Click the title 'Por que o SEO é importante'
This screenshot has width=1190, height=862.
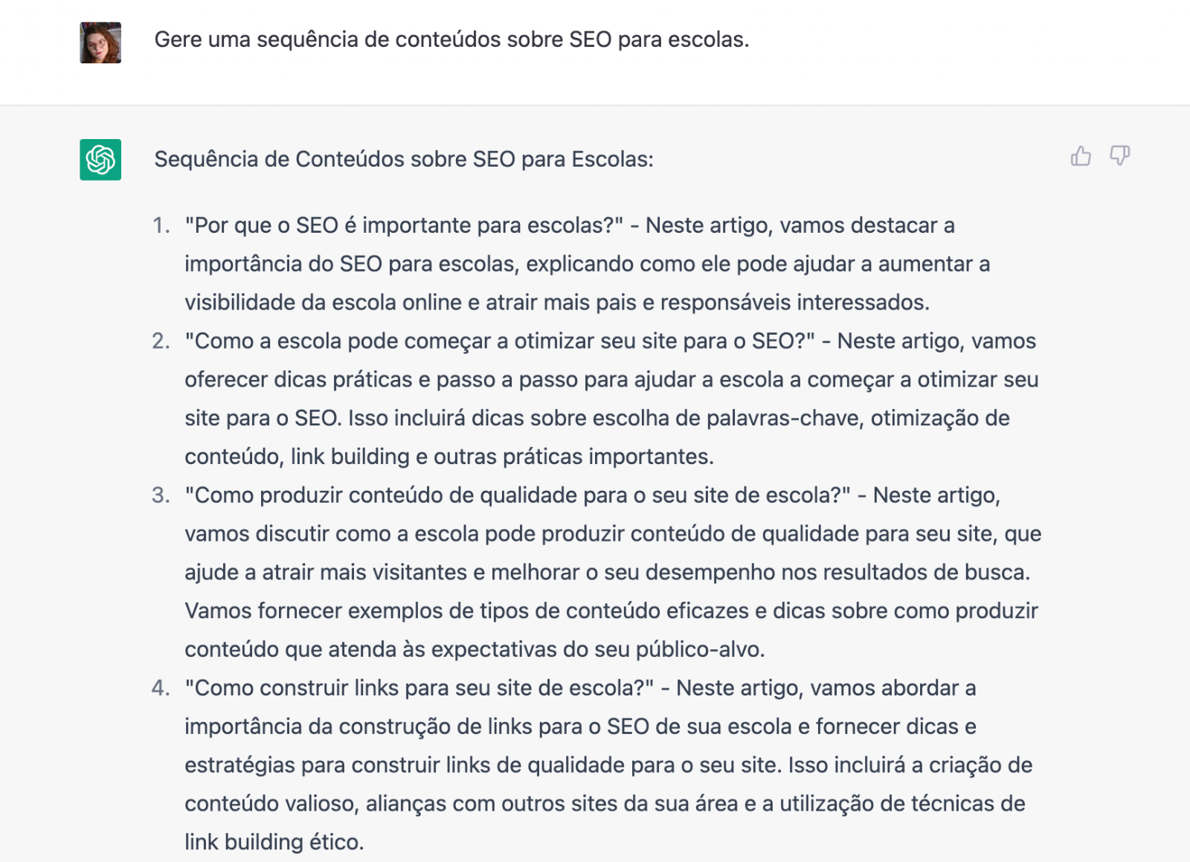click(404, 225)
